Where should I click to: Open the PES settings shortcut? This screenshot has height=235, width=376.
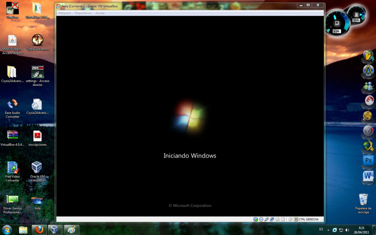coord(37,76)
